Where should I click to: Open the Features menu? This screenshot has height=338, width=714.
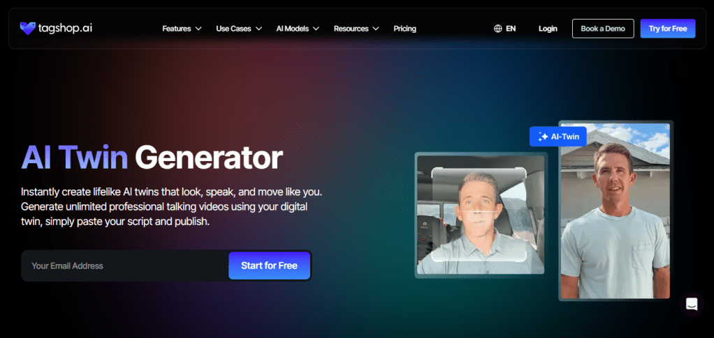[182, 29]
